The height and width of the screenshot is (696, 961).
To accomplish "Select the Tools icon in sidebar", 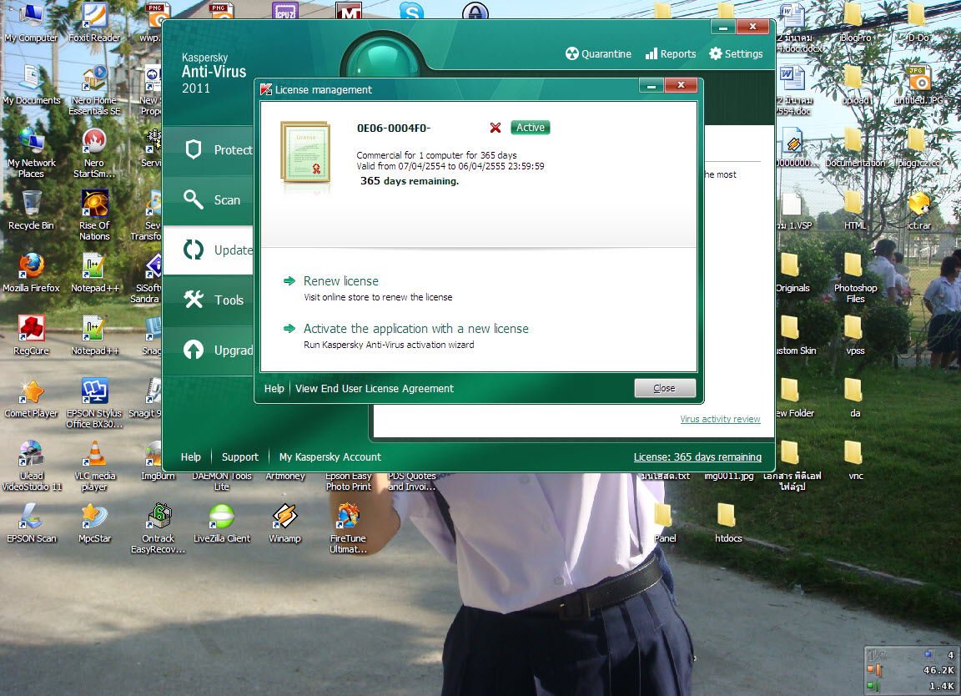I will pyautogui.click(x=194, y=300).
